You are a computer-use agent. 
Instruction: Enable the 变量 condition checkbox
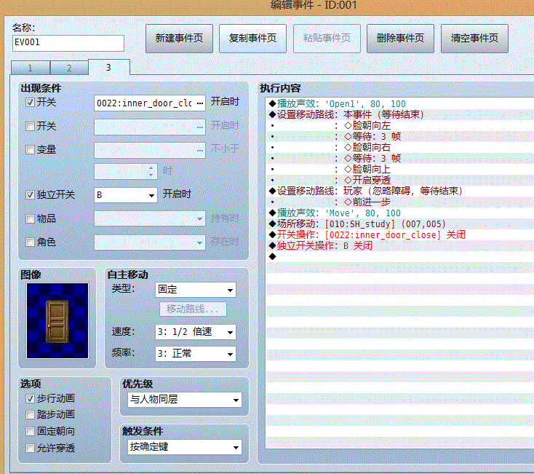tap(30, 149)
